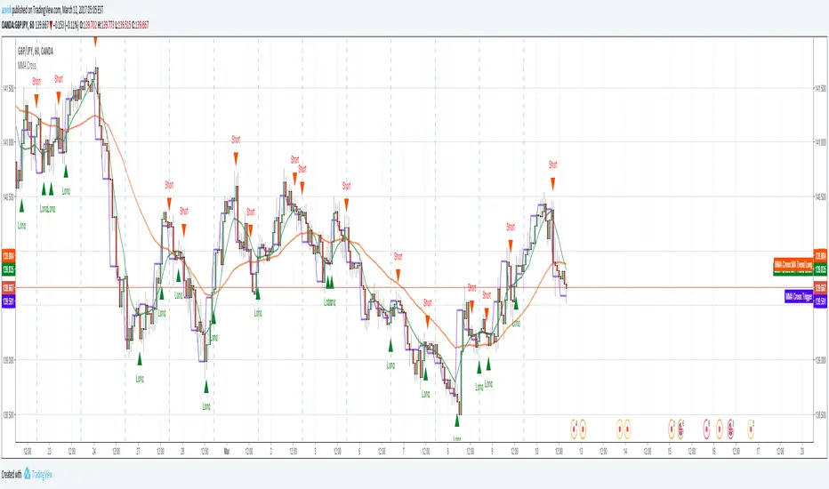Click the 138.500 price level on the right axis
The width and height of the screenshot is (829, 489).
pos(820,415)
